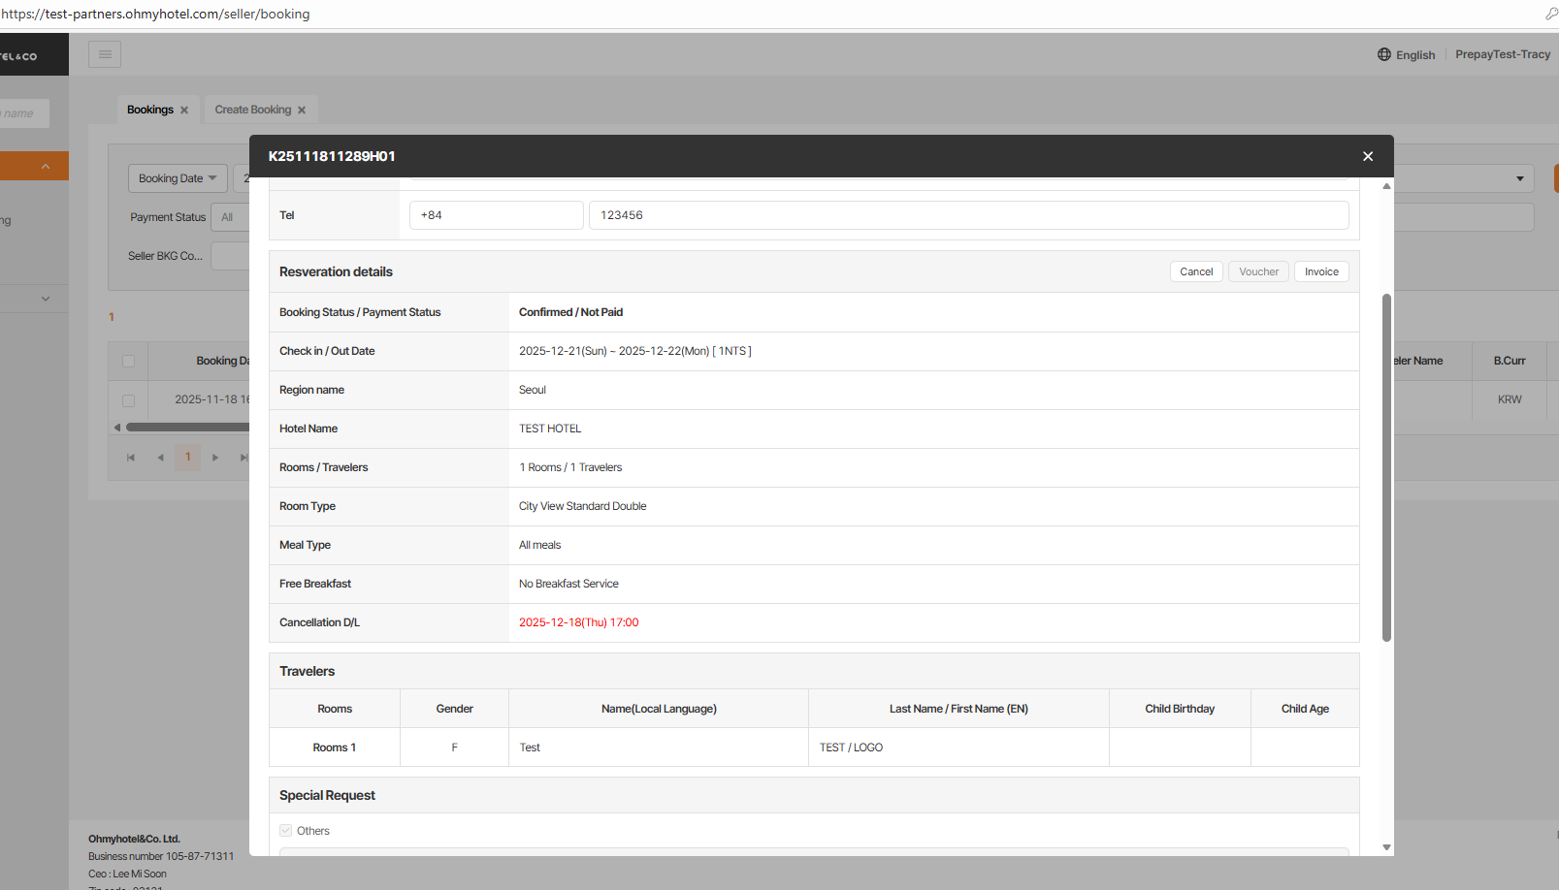Viewport: 1559px width, 890px height.
Task: Collapse the orange sidebar menu section
Action: pos(45,167)
